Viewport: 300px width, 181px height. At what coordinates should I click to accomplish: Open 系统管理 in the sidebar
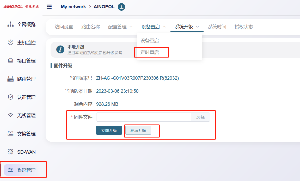tap(26, 170)
